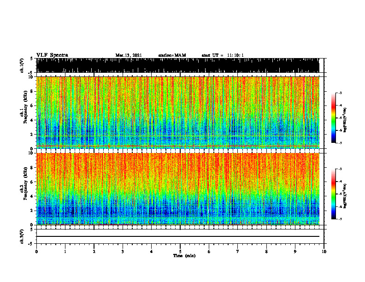Click the time axis tick label "9"
365x282 pixels.
(x=295, y=252)
